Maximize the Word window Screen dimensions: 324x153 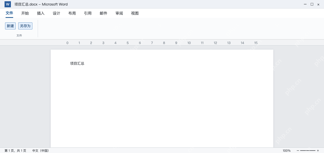tap(312, 4)
